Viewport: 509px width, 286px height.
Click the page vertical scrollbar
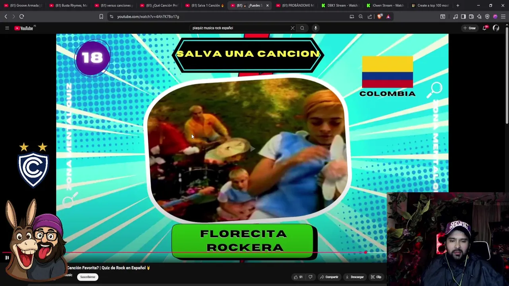point(507,75)
